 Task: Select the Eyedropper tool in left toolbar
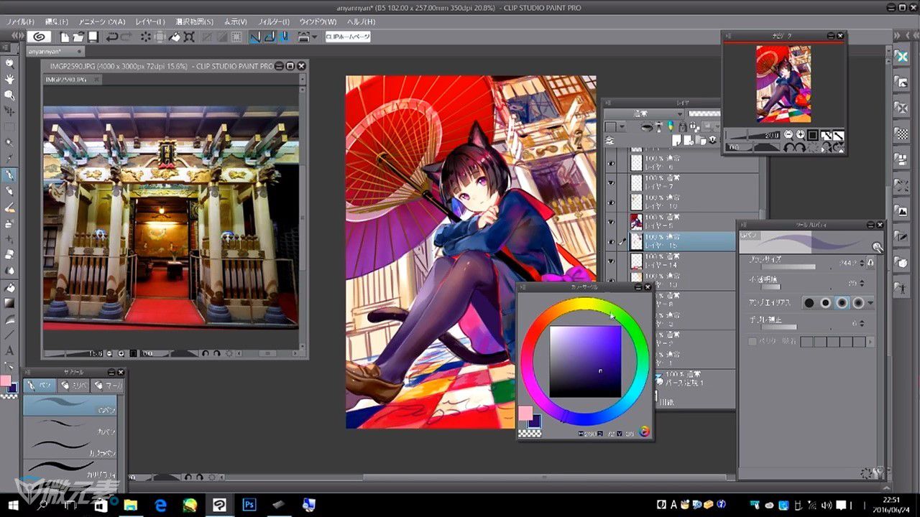(9, 159)
